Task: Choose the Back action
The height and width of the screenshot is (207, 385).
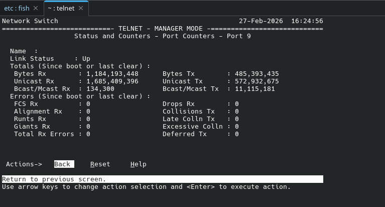Action: (x=62, y=164)
